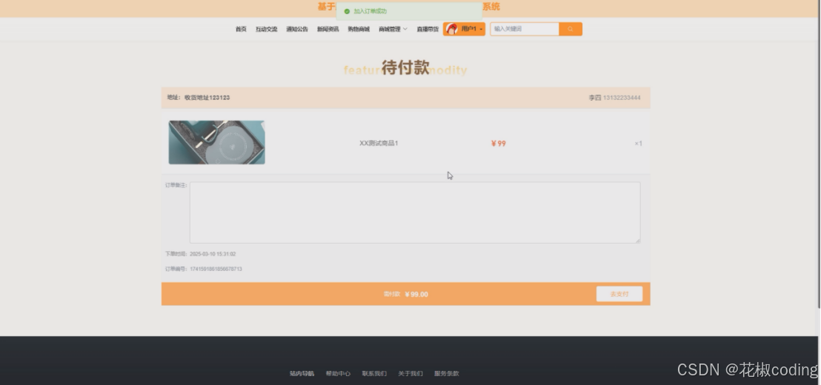Image resolution: width=821 pixels, height=385 pixels.
Task: Open 直播带货 menu item
Action: [428, 30]
